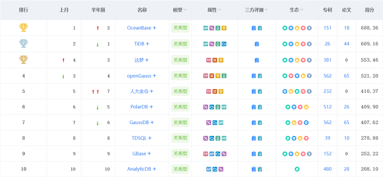Open the 生态 column filter dropdown
This screenshot has height=177, width=383.
(302, 10)
